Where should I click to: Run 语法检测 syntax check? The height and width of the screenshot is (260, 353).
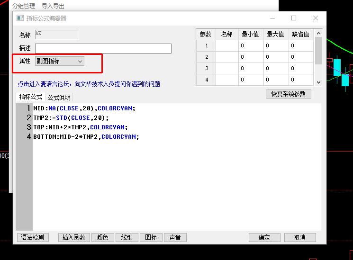click(x=33, y=237)
